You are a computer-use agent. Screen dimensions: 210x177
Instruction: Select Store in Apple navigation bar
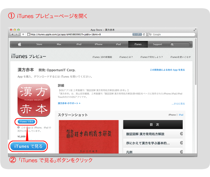click(39, 44)
